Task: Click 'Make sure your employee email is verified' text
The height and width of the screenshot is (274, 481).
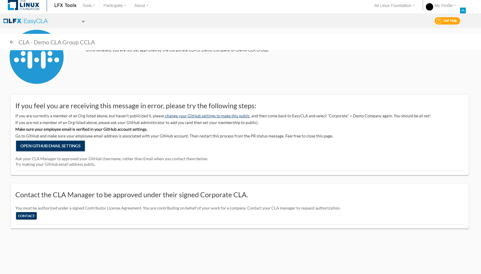Action: (x=81, y=129)
